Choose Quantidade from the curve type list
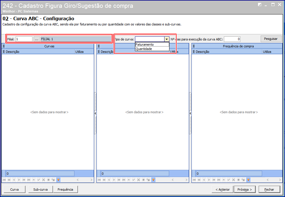Screen dimensions: 285x197 152,49
